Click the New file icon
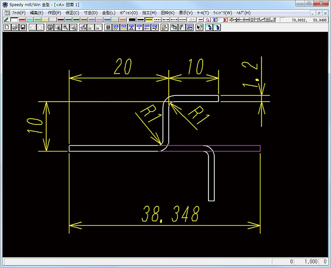 [7, 27]
